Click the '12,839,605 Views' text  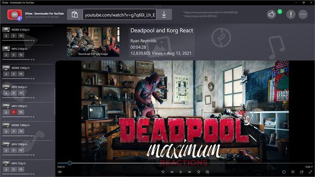(x=146, y=53)
